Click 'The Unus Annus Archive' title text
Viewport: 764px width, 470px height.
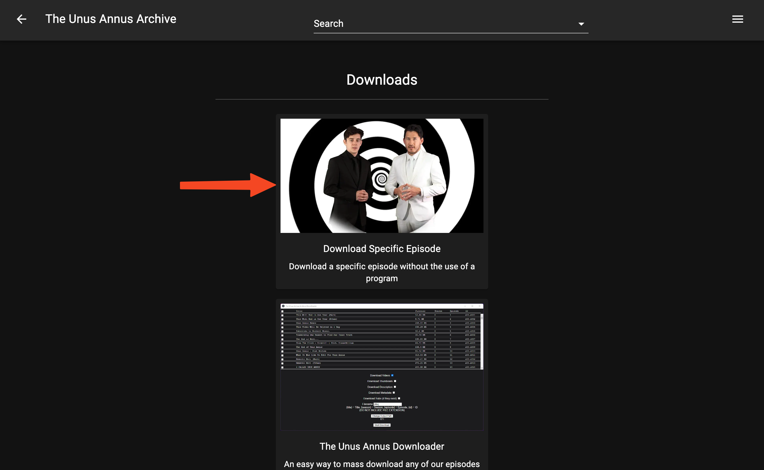pos(111,19)
